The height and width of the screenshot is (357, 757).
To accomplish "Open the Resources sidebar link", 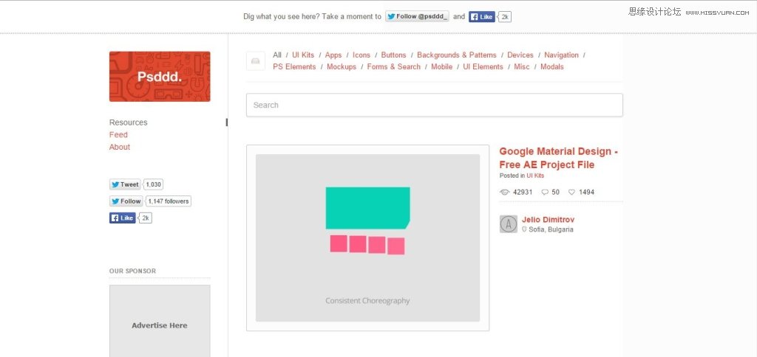I will [x=129, y=122].
